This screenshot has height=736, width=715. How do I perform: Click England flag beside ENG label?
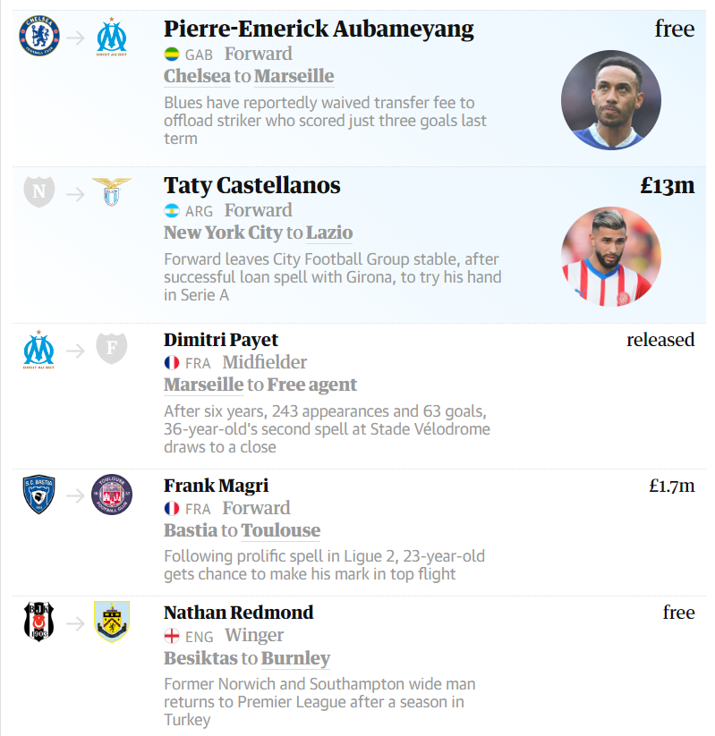click(x=172, y=636)
